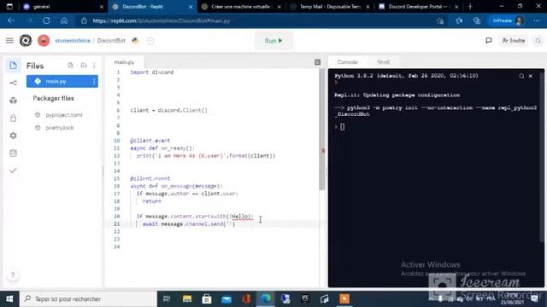Viewport: 547px width, 307px height.
Task: Search within the console output
Action: click(x=521, y=76)
